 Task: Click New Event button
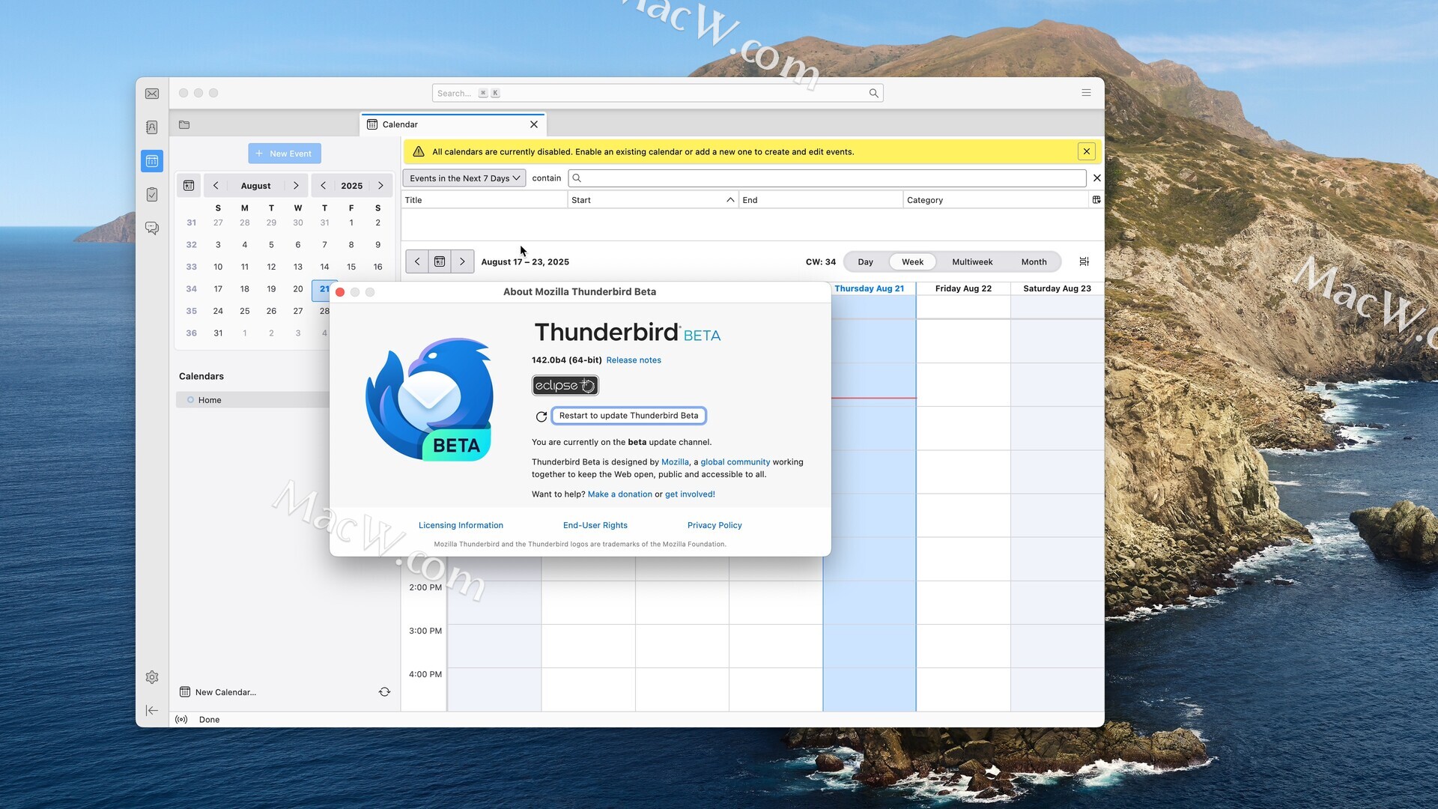tap(285, 154)
